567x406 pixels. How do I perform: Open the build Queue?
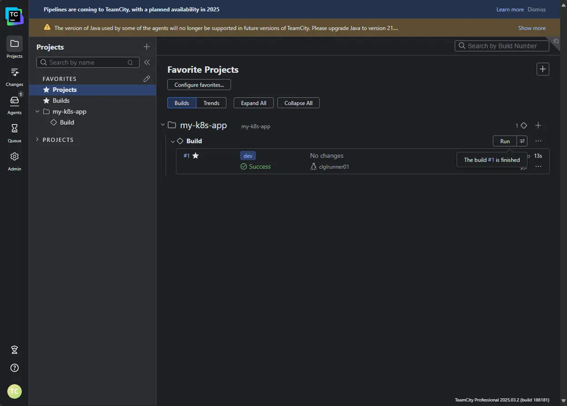15,133
